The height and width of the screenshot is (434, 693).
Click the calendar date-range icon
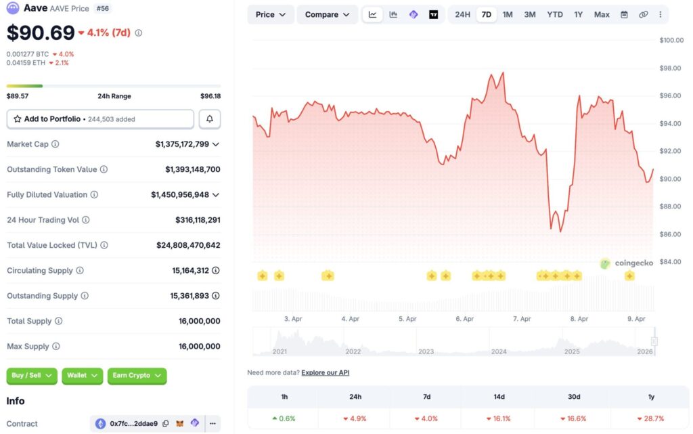click(624, 14)
